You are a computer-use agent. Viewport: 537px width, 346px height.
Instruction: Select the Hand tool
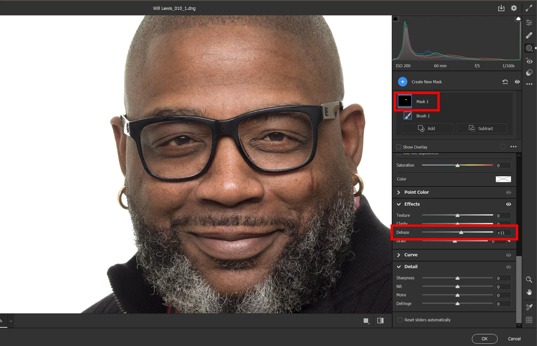[x=529, y=292]
